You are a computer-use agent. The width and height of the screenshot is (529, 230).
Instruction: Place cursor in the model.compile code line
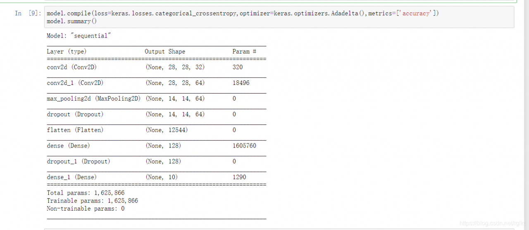[x=243, y=14]
